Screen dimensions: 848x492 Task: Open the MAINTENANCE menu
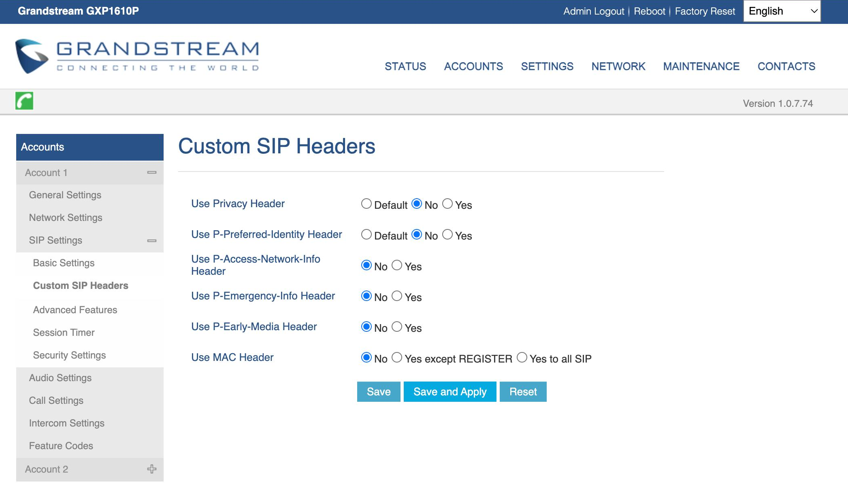coord(701,66)
